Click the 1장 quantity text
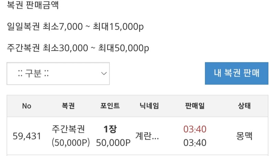The width and height of the screenshot is (275, 156). (111, 129)
